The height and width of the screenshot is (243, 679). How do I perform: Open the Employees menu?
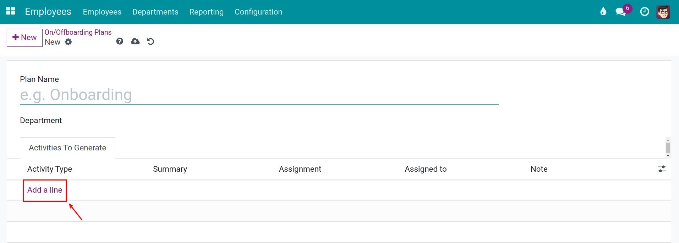point(102,12)
